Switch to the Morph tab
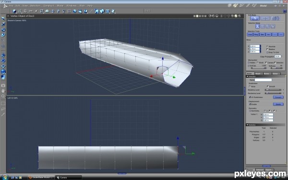This screenshot has width=288, height=180. click(258, 73)
